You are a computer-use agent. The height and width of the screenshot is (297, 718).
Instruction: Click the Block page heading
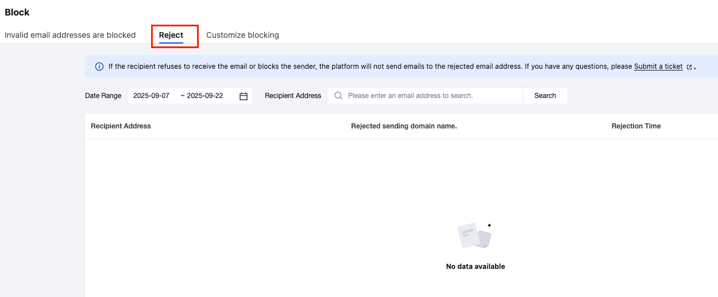click(17, 12)
